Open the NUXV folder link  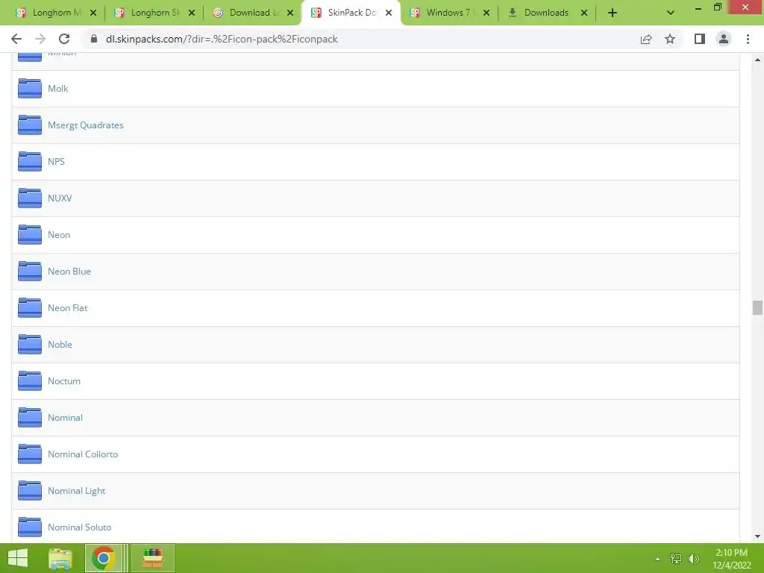(x=60, y=198)
